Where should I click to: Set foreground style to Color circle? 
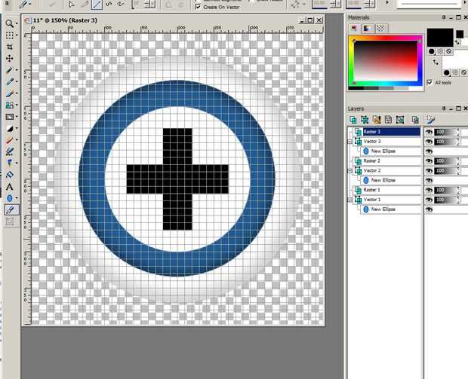click(432, 51)
